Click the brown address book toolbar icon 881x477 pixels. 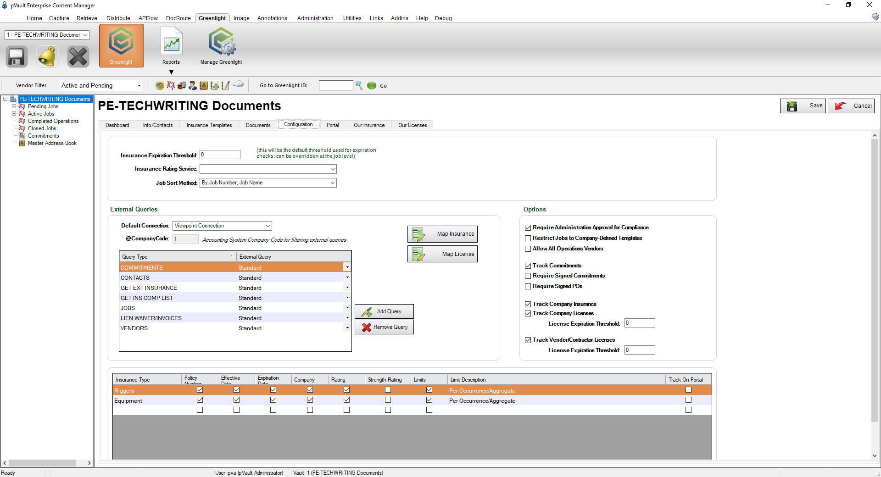coord(204,85)
